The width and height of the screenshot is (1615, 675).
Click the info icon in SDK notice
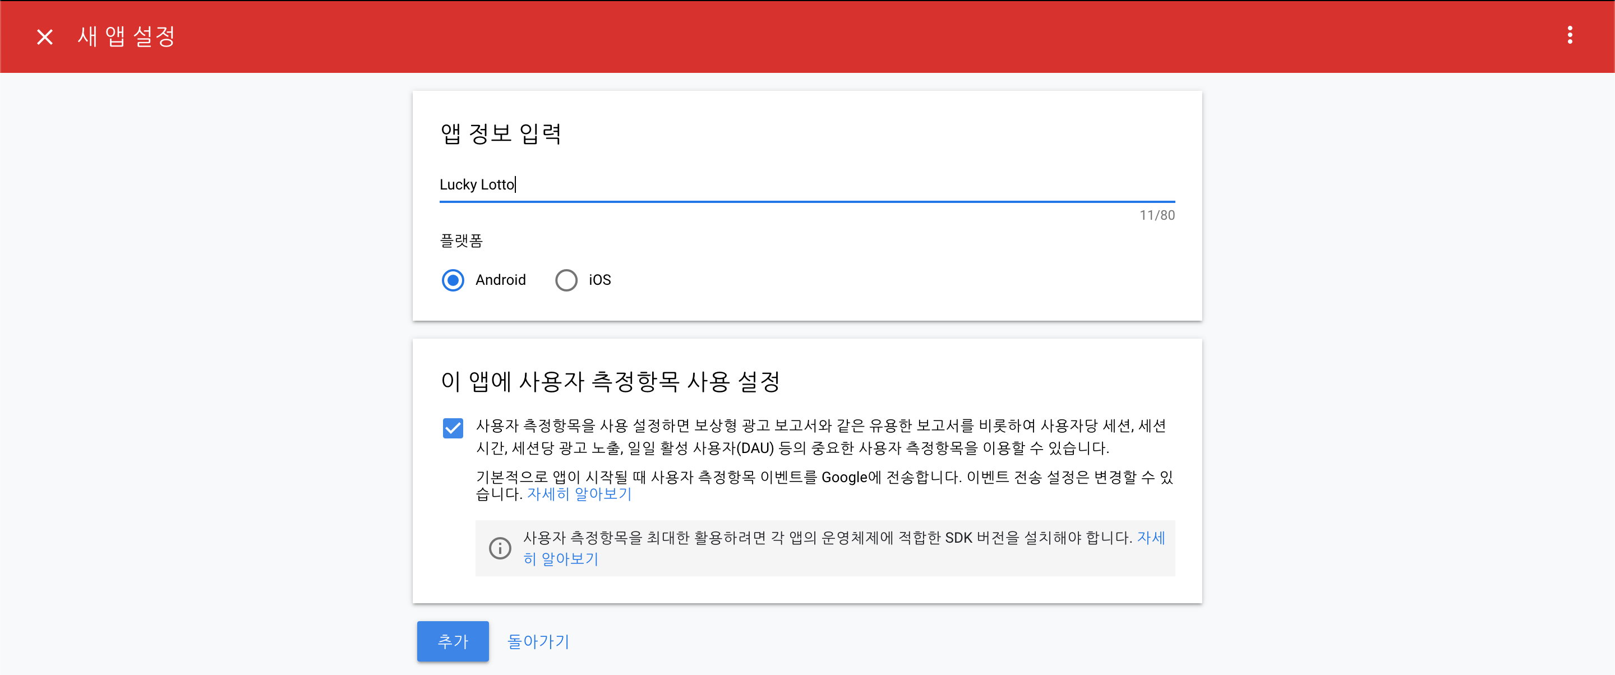coord(500,548)
